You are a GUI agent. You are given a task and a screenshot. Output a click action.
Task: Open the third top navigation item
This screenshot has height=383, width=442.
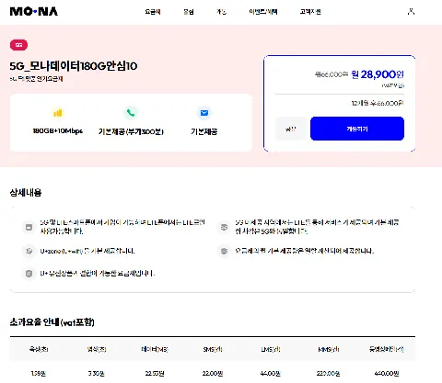[x=221, y=12]
